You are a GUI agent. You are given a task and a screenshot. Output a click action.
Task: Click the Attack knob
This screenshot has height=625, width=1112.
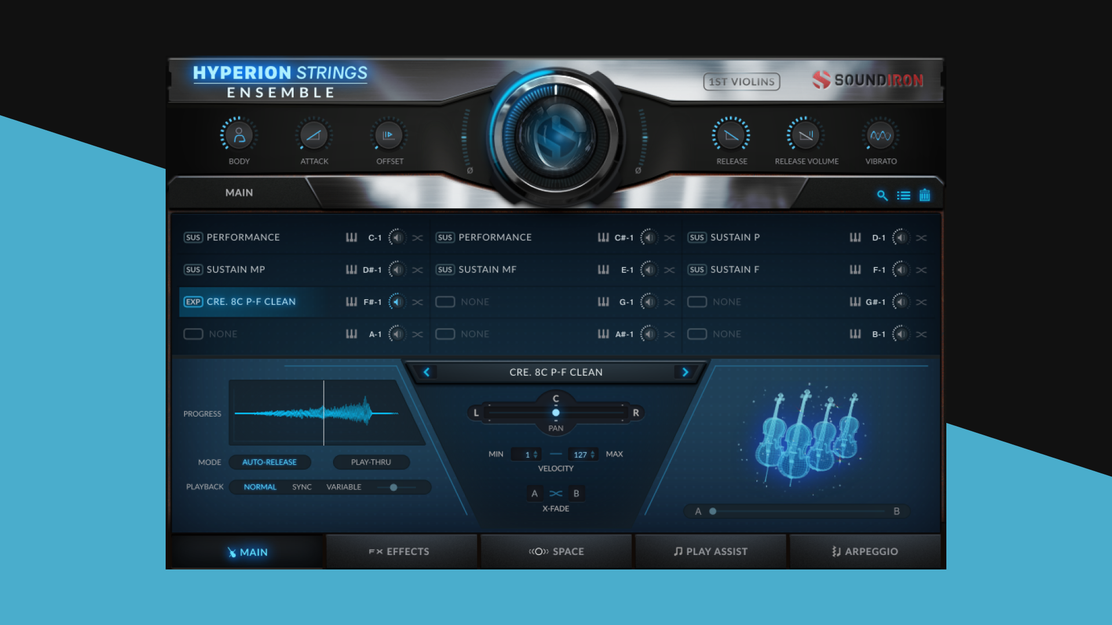click(314, 135)
